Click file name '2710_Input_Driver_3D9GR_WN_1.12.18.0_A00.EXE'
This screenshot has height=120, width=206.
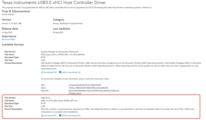pyautogui.click(x=63, y=54)
